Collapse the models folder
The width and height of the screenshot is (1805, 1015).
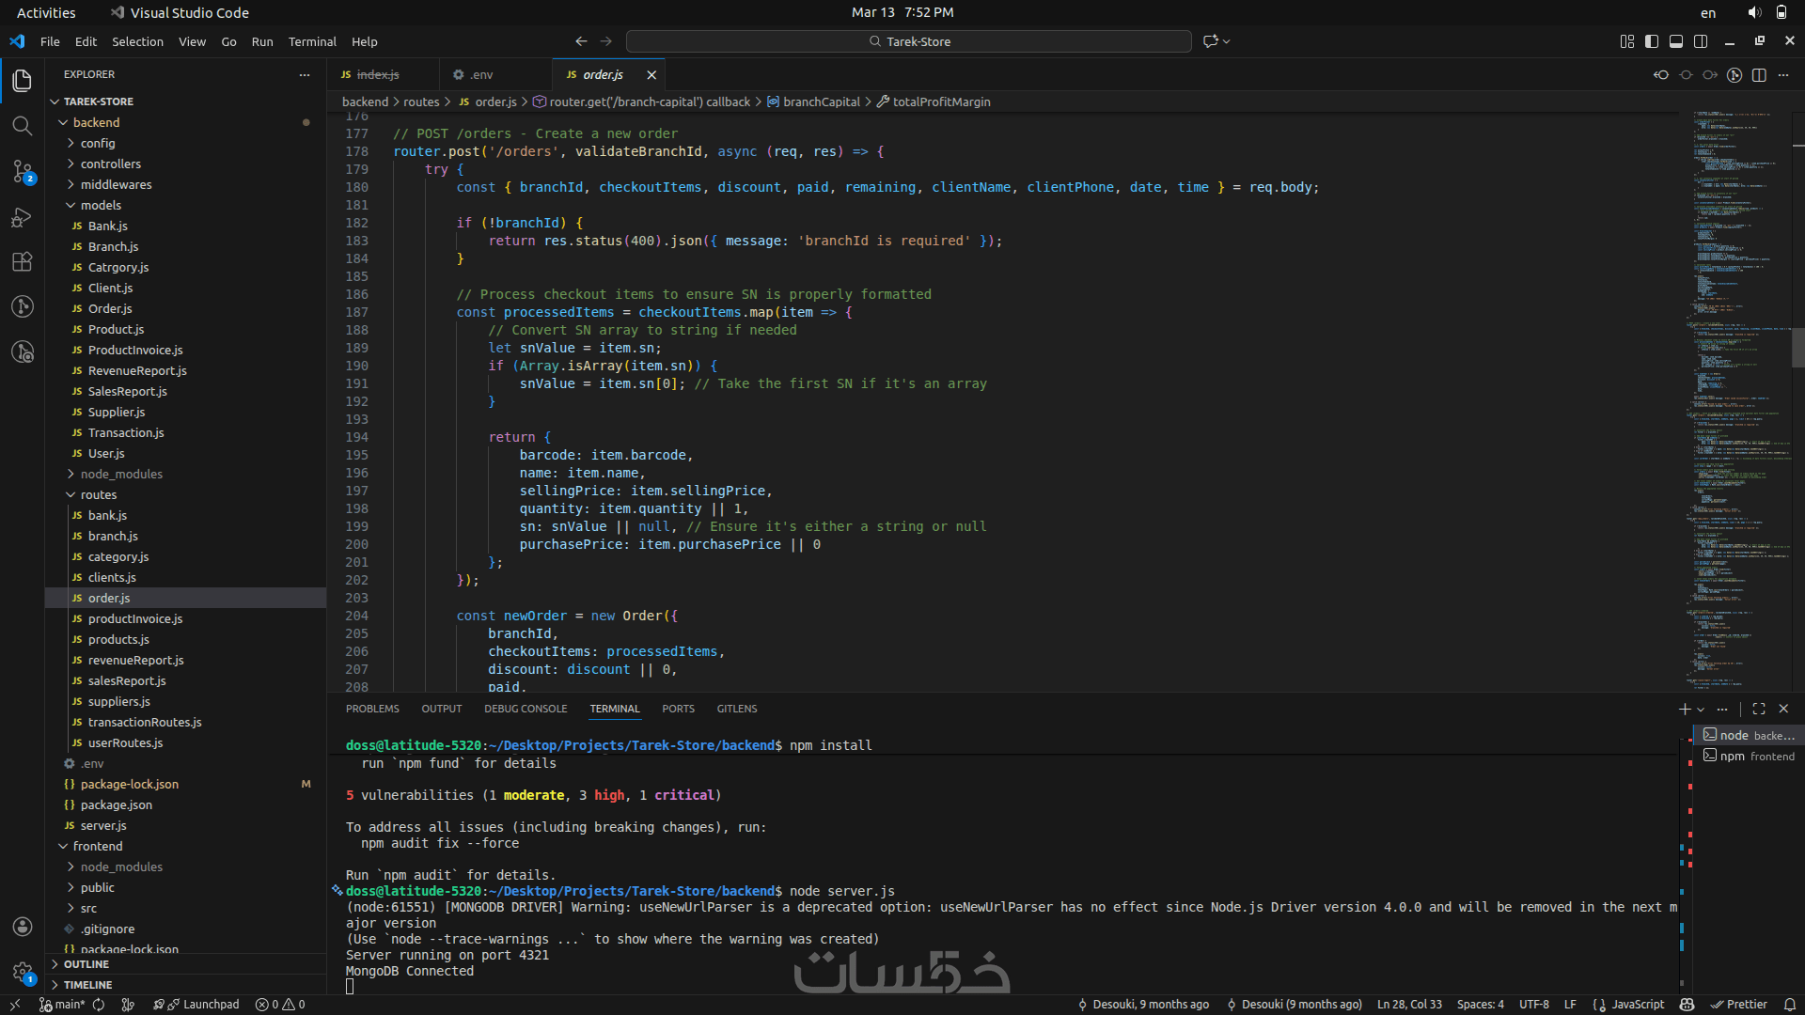click(x=101, y=205)
